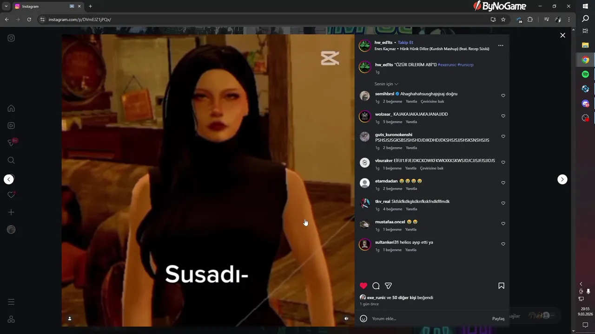This screenshot has height=334, width=595.
Task: Open Messages icon with 9+ badge
Action: click(11, 143)
